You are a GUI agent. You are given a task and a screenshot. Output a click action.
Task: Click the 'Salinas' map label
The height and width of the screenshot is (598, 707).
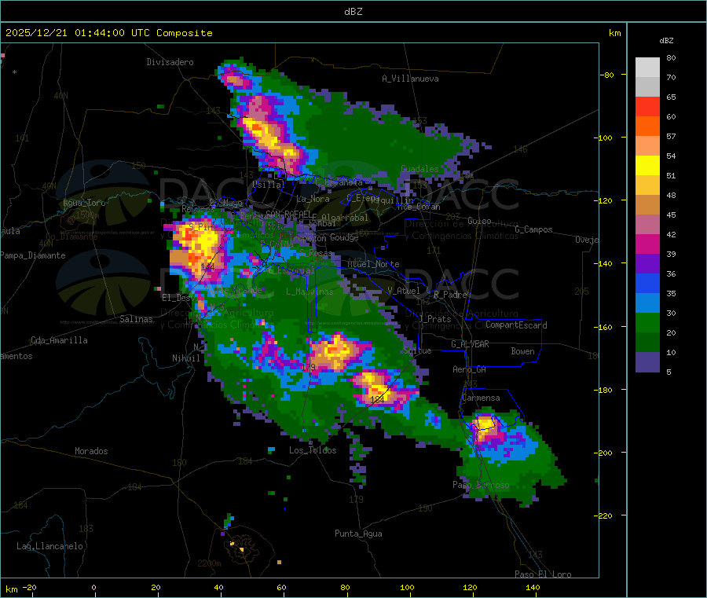(136, 319)
